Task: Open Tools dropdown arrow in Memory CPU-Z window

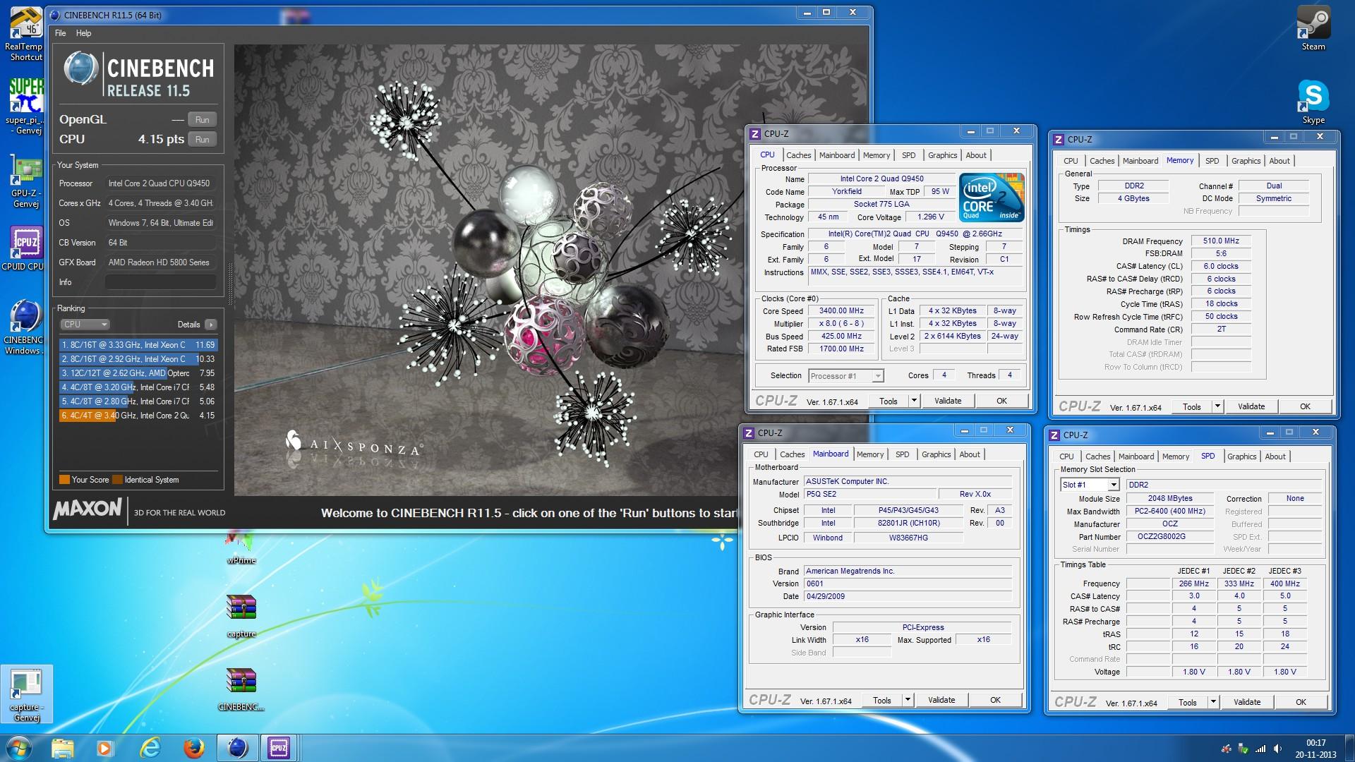Action: [x=1217, y=406]
